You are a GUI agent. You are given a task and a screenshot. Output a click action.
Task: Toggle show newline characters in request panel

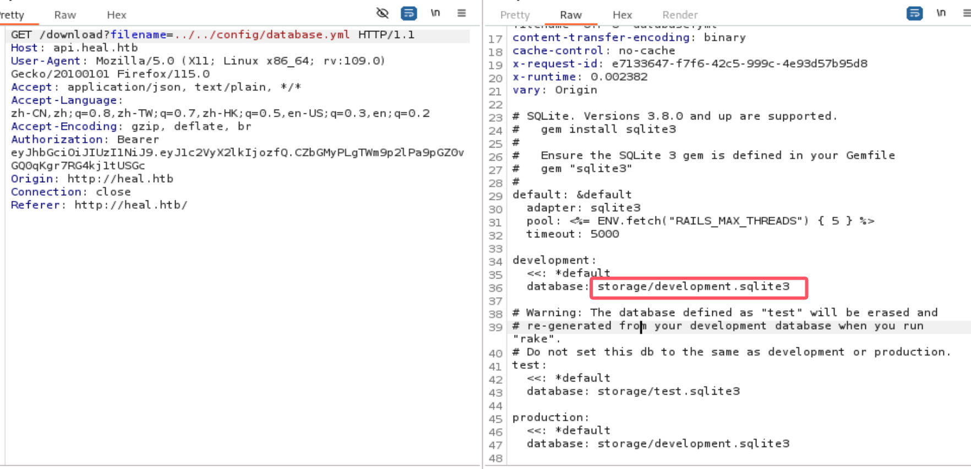click(435, 13)
